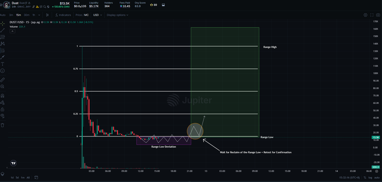Click the crown score 89 badge
Screen dimensions: 382x182
pyautogui.click(x=153, y=5)
